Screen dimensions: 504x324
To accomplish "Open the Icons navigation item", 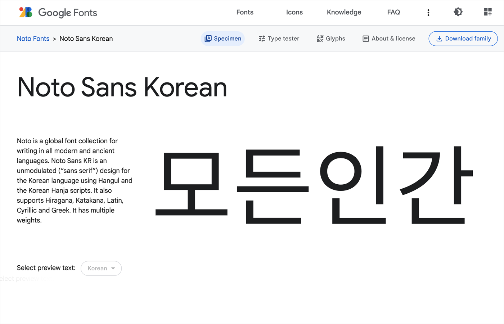I will coord(294,12).
